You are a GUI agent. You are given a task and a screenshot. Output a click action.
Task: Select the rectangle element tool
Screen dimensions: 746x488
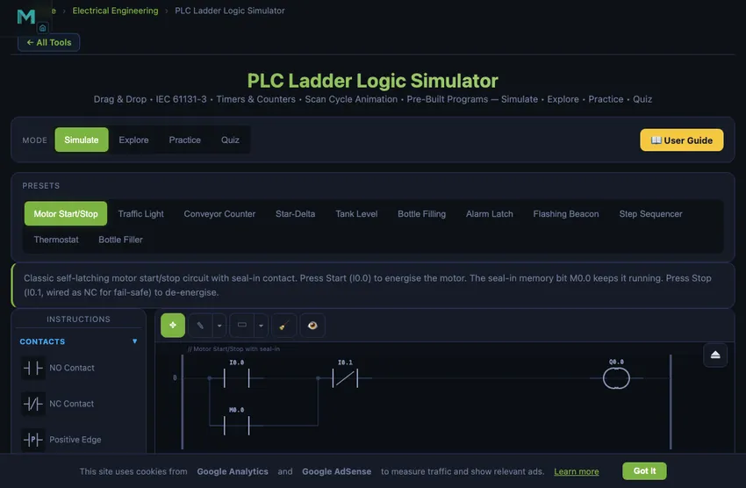242,326
